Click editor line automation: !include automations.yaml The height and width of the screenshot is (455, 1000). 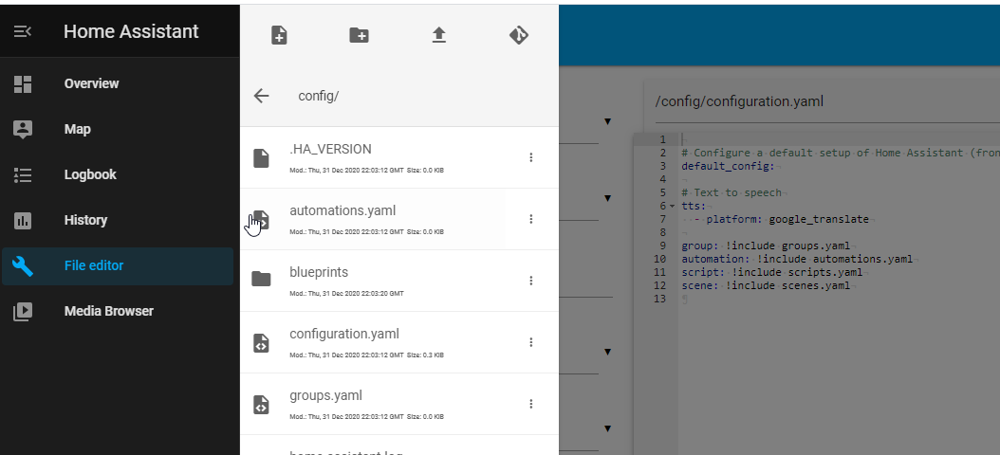coord(797,260)
